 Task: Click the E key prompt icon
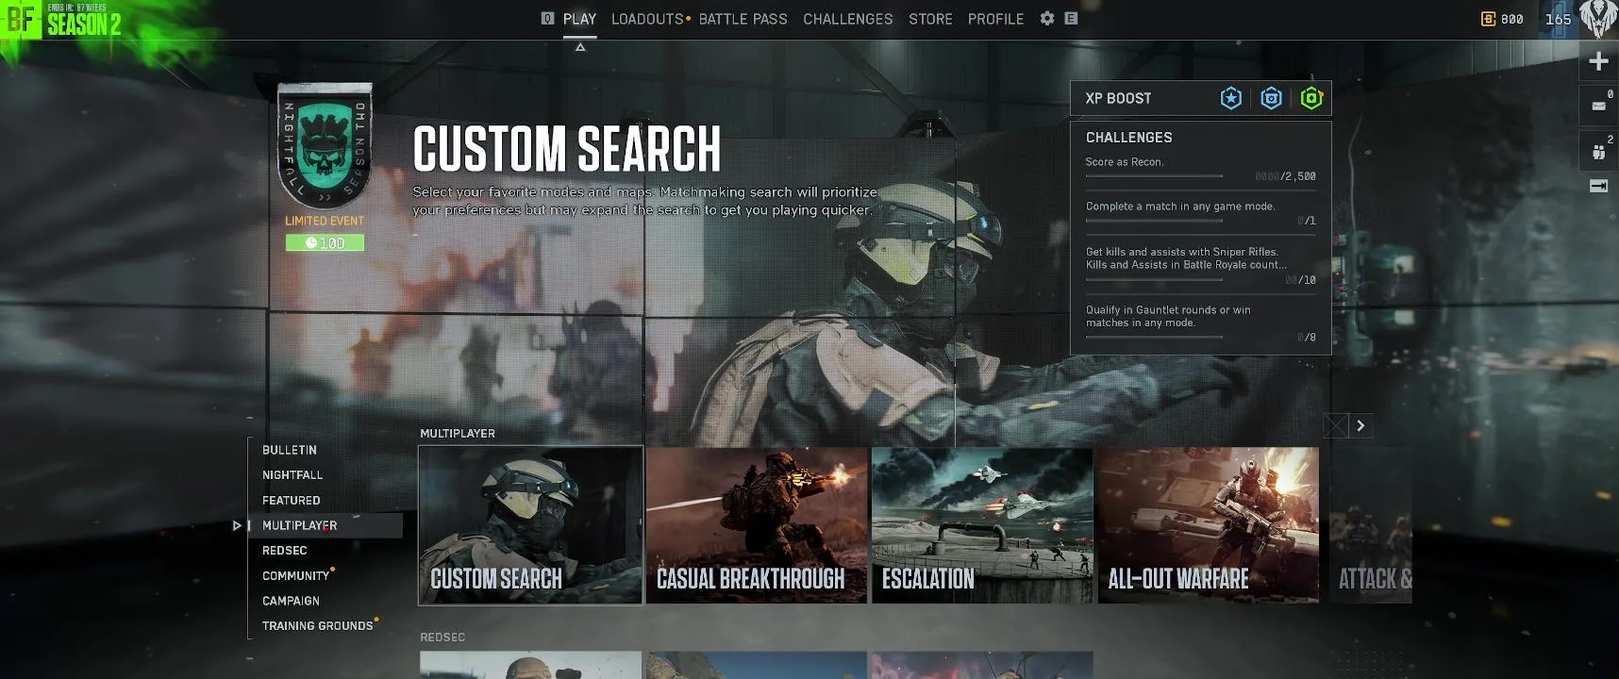tap(1071, 18)
